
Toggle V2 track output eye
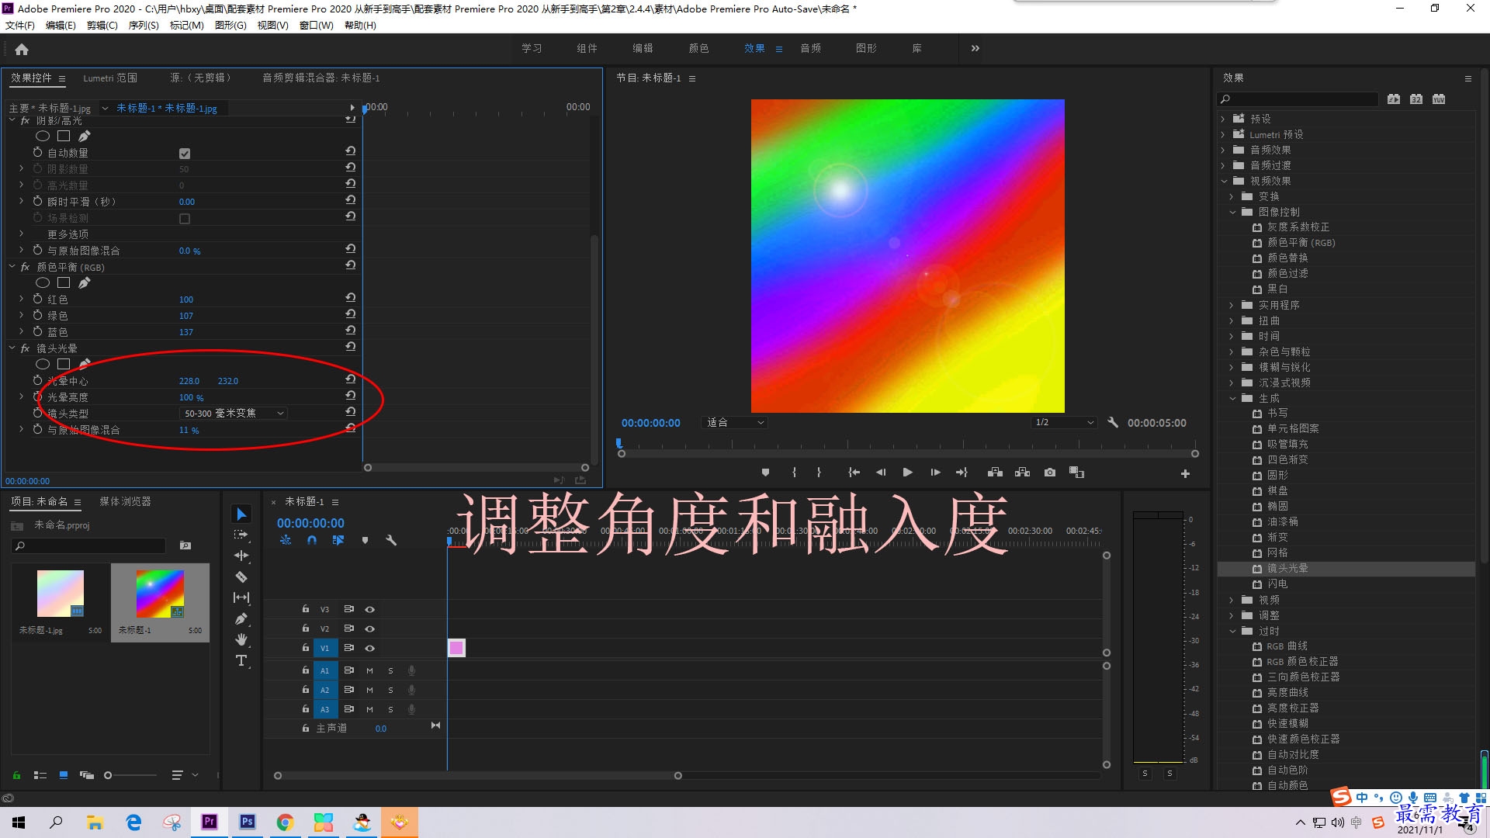(370, 628)
